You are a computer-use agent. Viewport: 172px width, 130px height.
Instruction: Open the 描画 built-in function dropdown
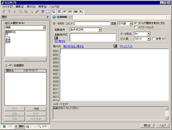coord(44,27)
